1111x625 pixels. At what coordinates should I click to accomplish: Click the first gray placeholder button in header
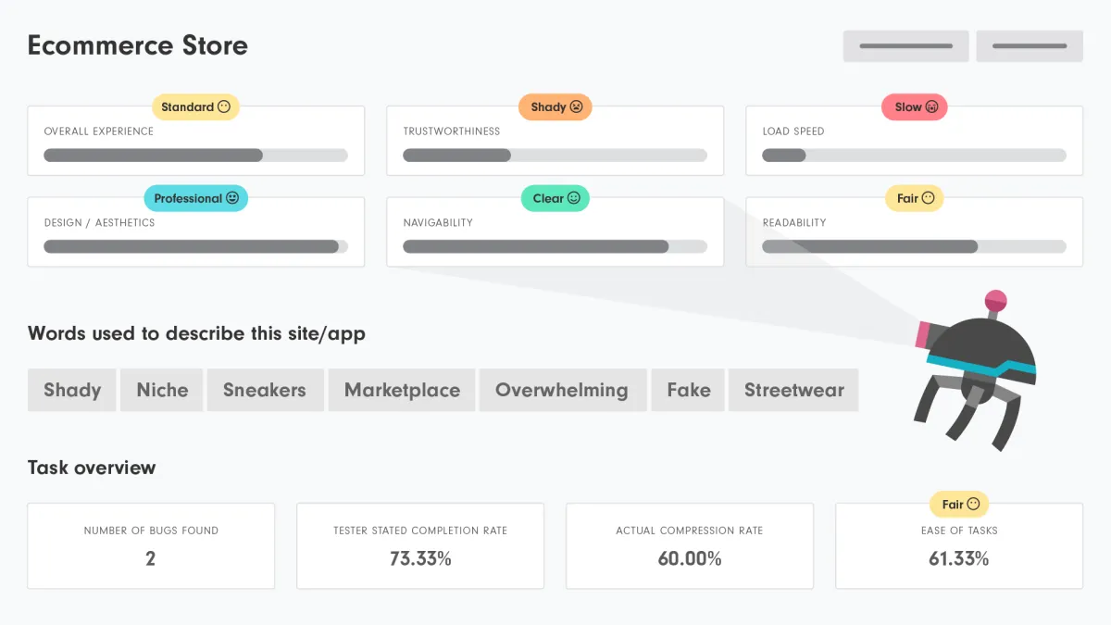905,46
